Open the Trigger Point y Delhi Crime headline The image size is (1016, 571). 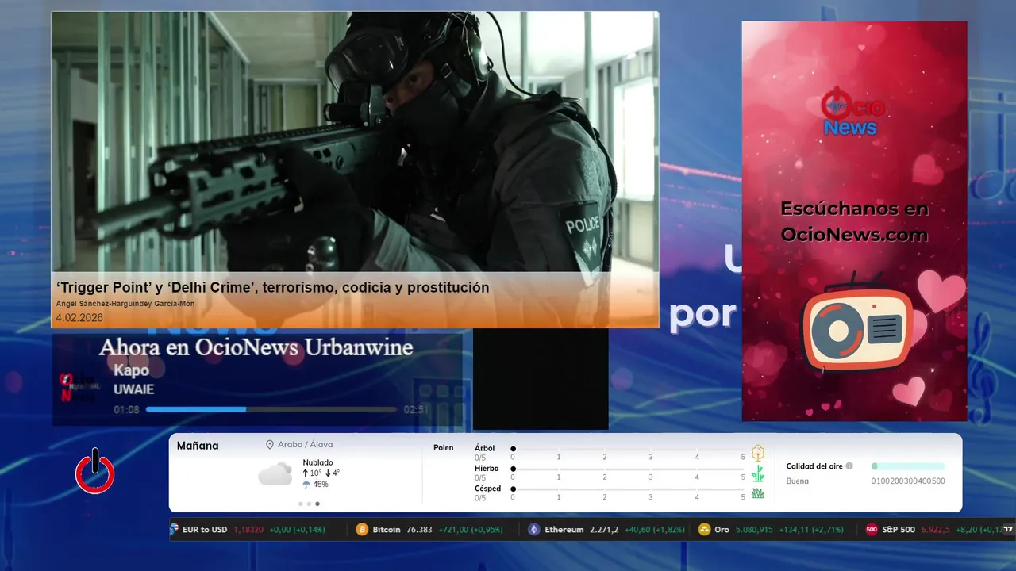[272, 288]
